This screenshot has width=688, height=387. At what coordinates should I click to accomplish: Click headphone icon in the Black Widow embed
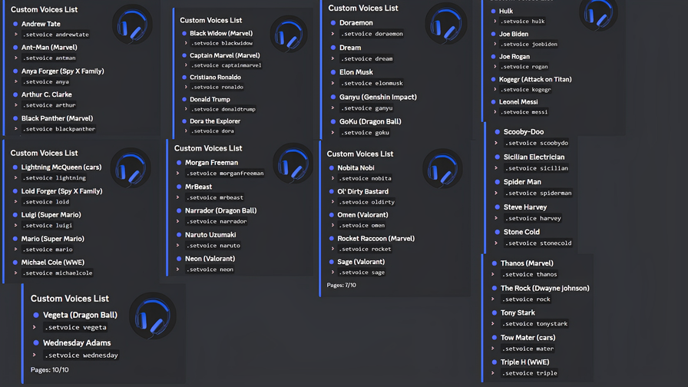pos(289,35)
